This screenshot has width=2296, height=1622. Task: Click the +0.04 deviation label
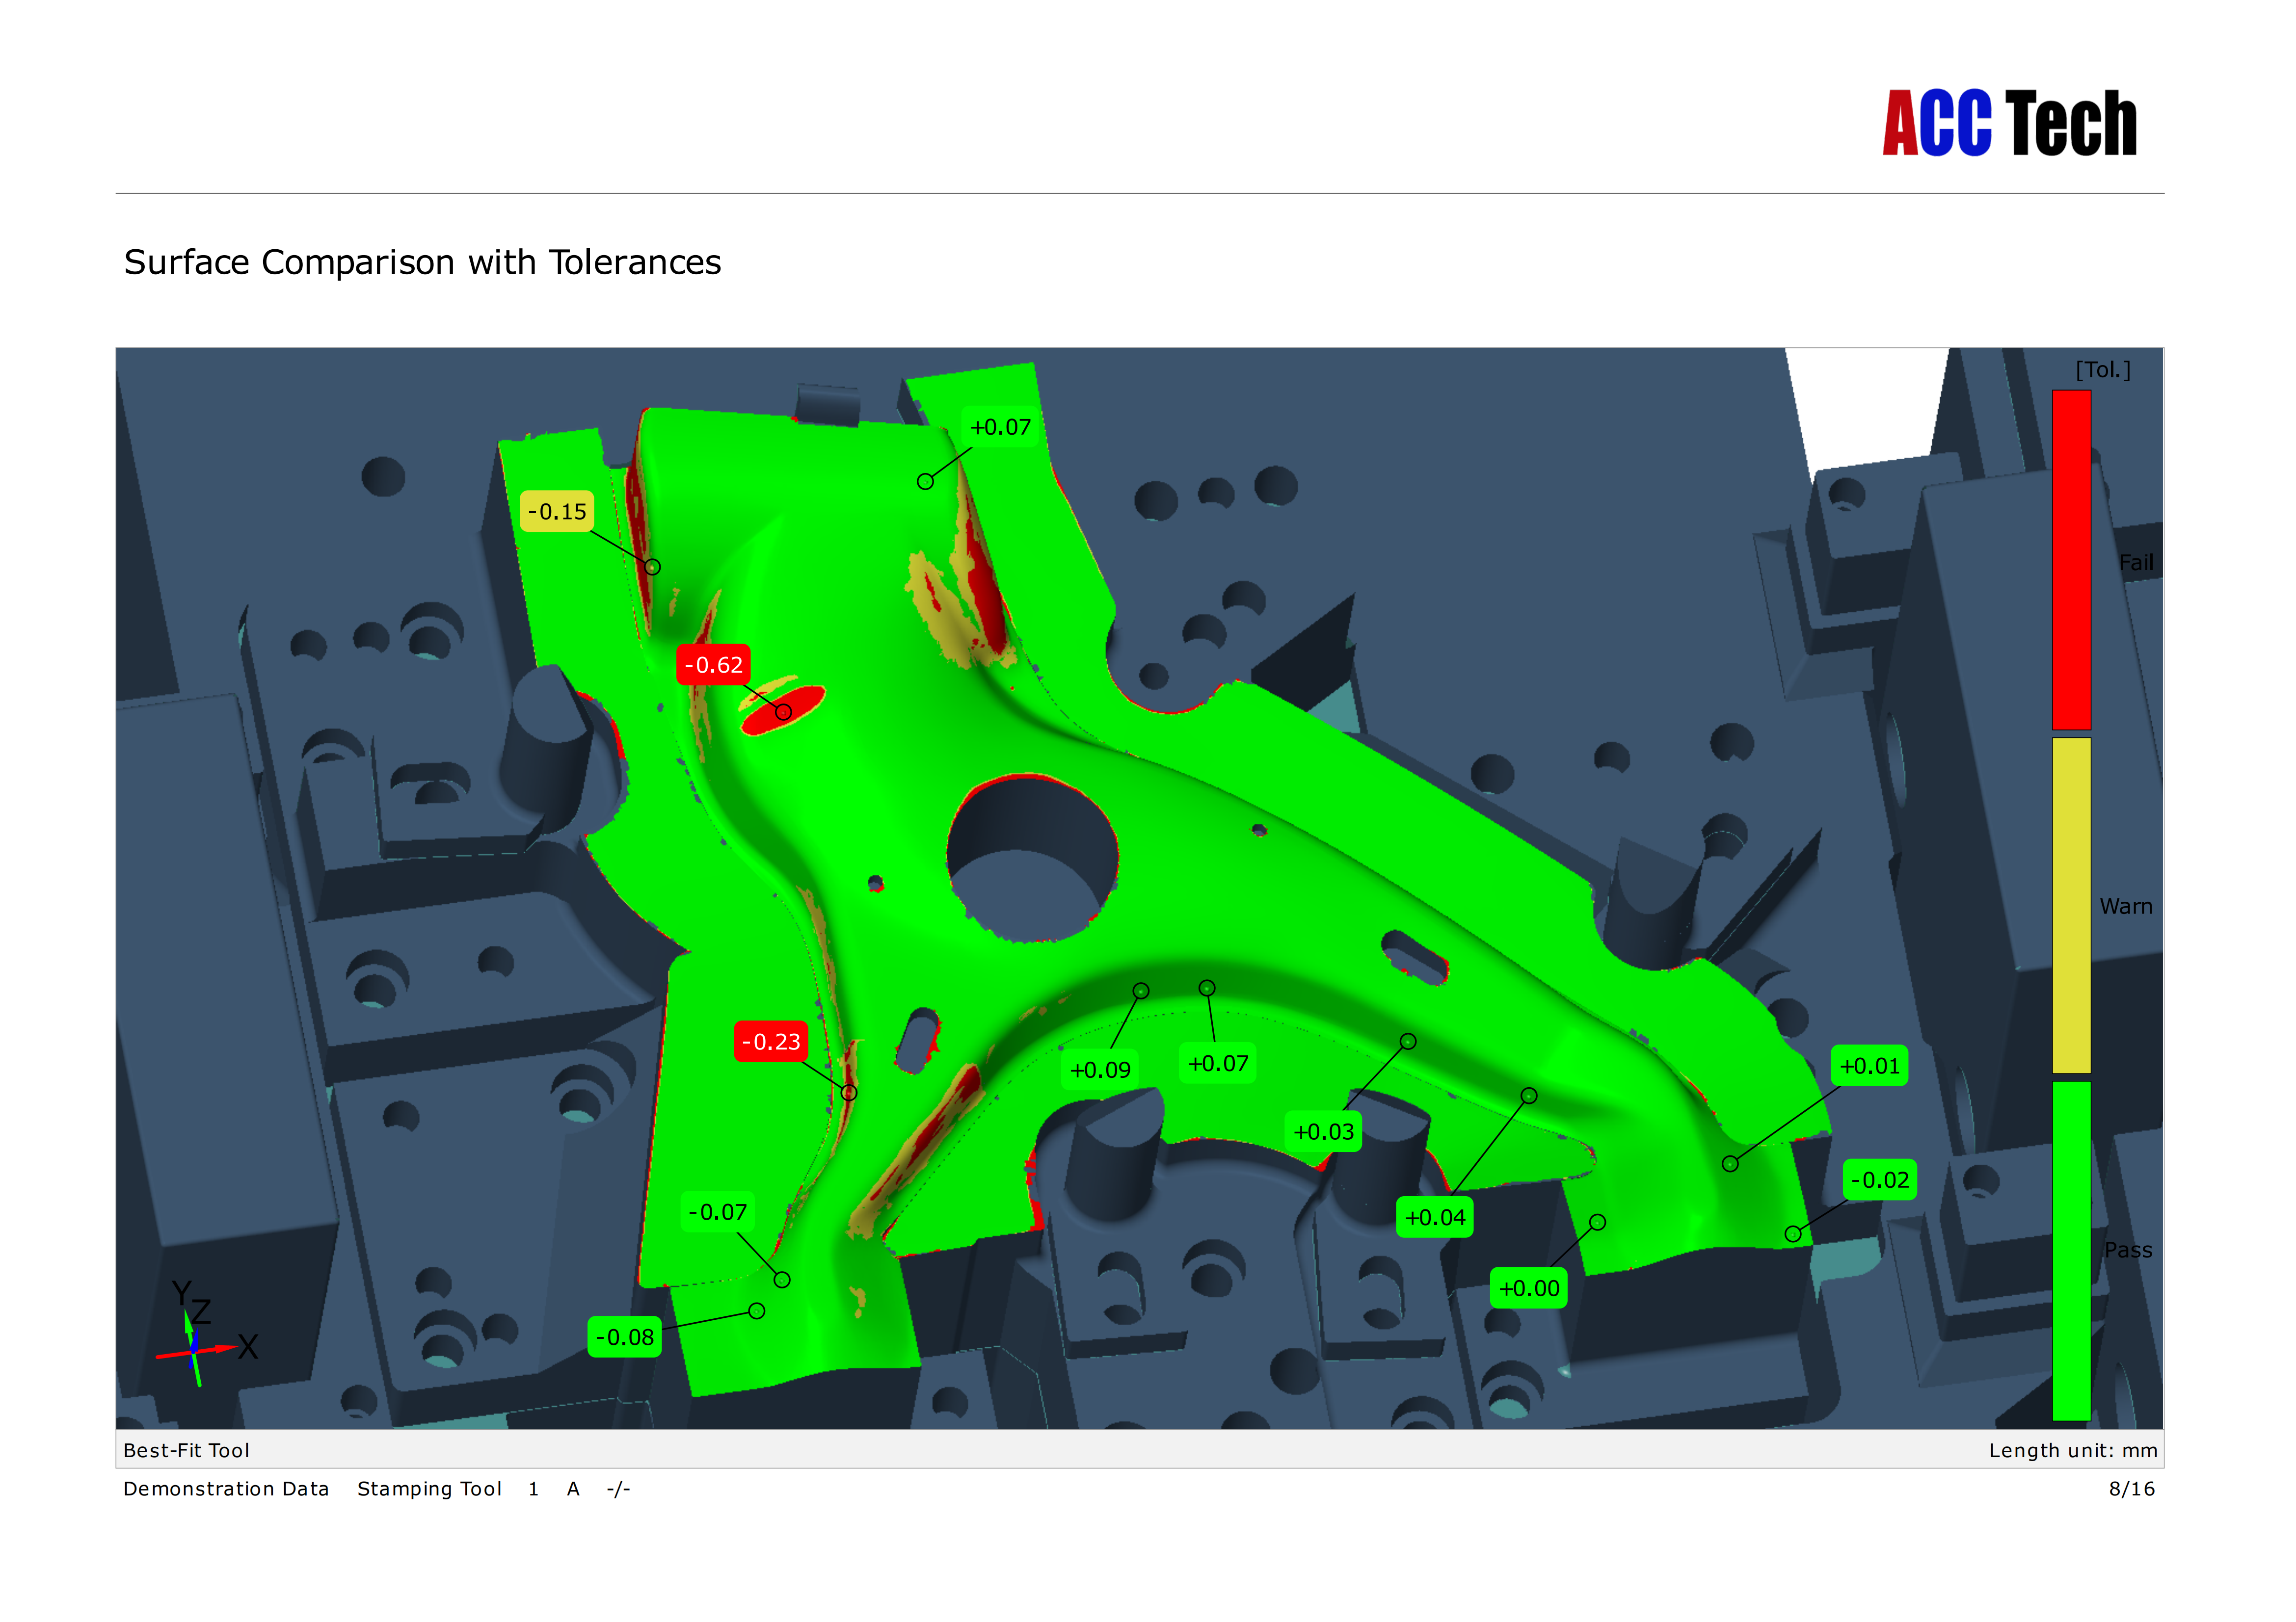(x=1434, y=1218)
